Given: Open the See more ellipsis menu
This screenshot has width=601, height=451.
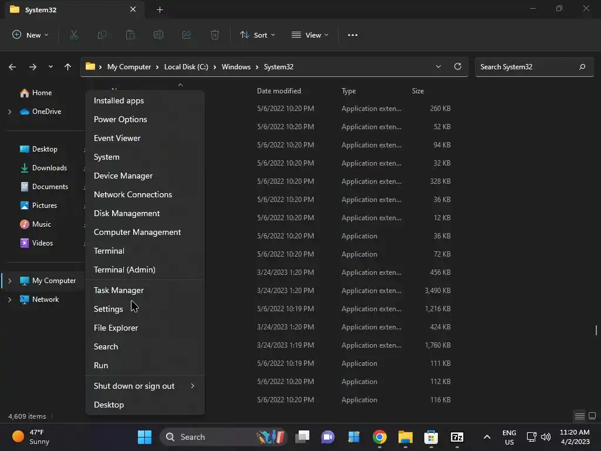Looking at the screenshot, I should (353, 35).
